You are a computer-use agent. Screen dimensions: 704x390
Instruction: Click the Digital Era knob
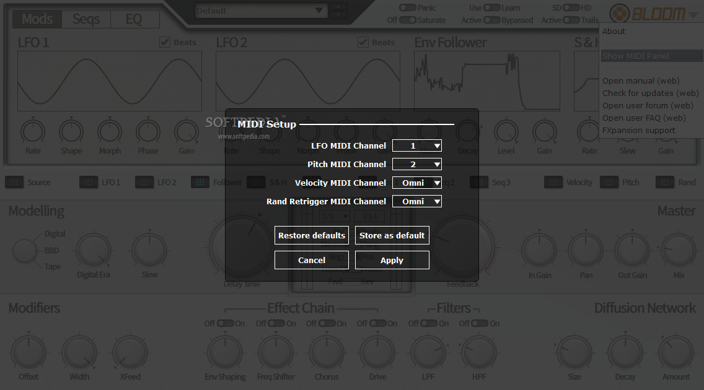(x=94, y=251)
